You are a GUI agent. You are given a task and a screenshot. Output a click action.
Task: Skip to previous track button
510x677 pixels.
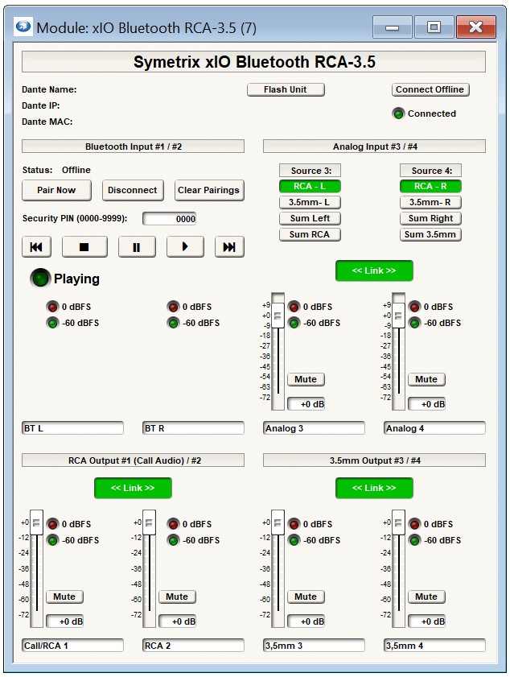point(37,247)
